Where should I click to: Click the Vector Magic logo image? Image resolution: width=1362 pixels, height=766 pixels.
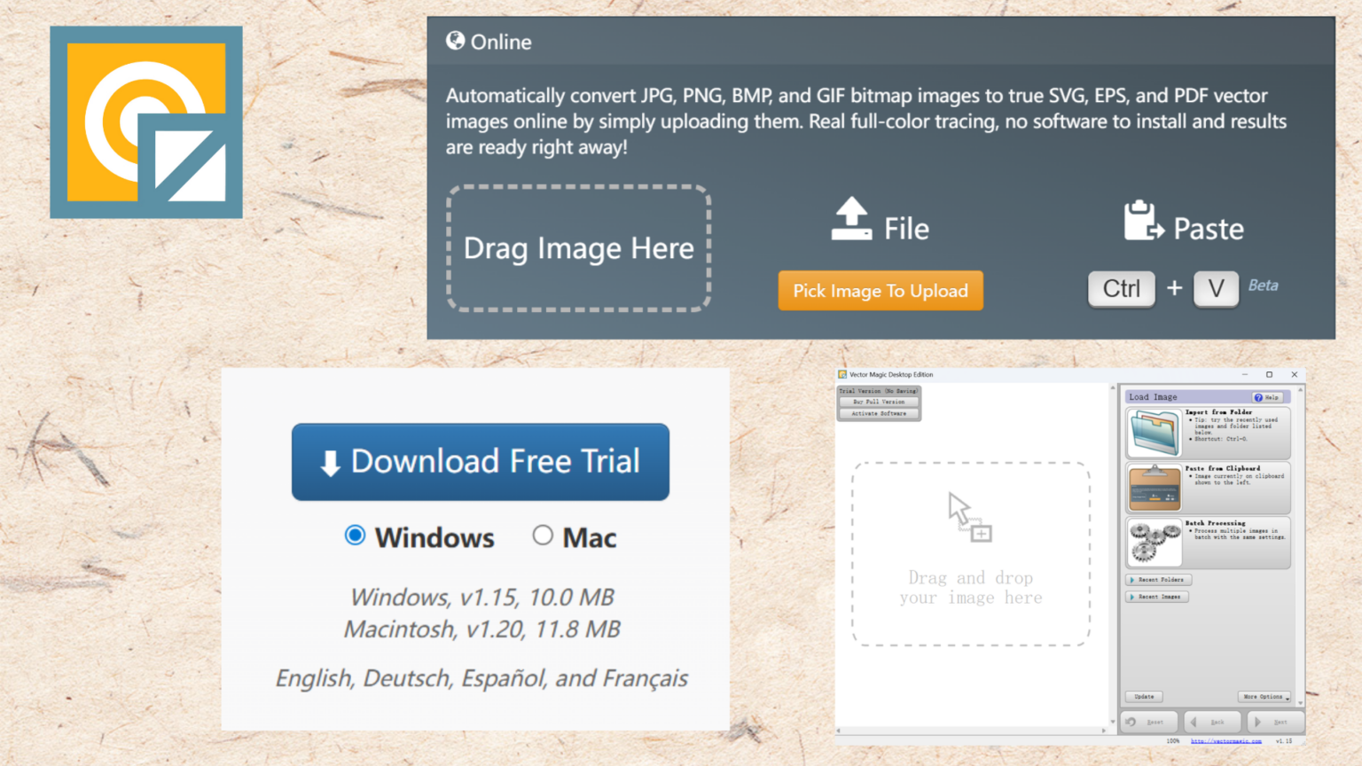click(145, 121)
